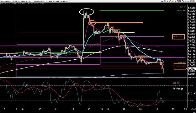The width and height of the screenshot is (196, 113).
Task: Click the dark link icon in the chart toolbar
Action: pos(162,1)
